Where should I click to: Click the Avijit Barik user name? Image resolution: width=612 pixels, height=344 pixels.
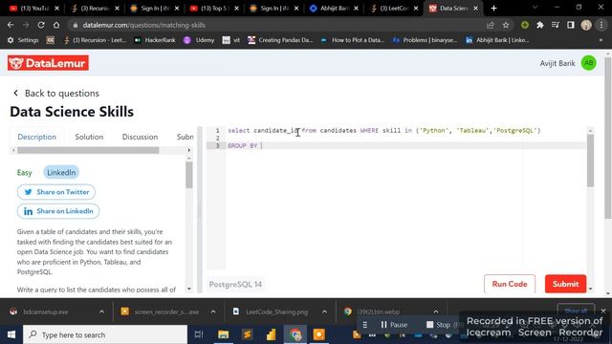point(557,63)
